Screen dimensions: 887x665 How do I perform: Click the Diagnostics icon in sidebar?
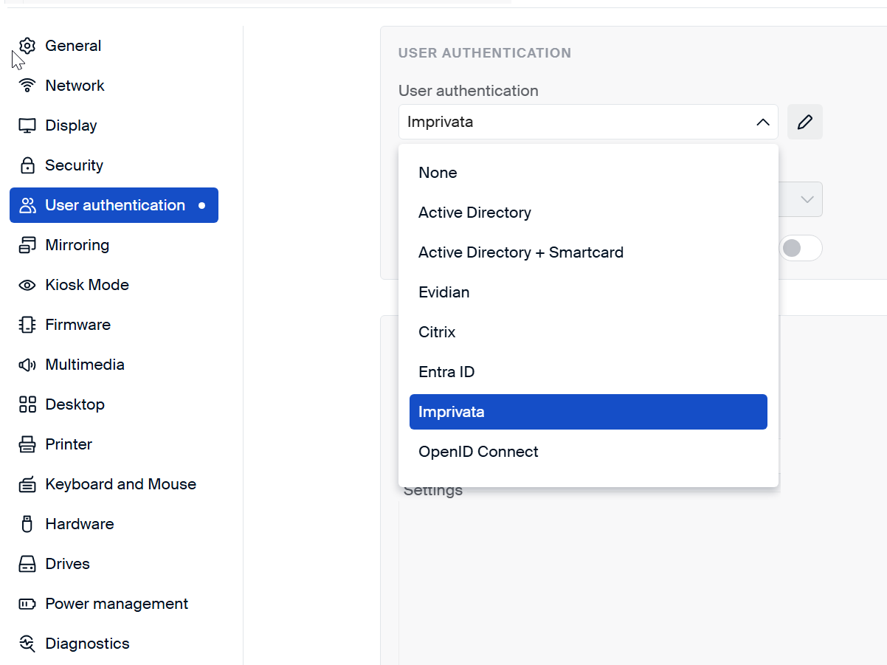click(27, 644)
